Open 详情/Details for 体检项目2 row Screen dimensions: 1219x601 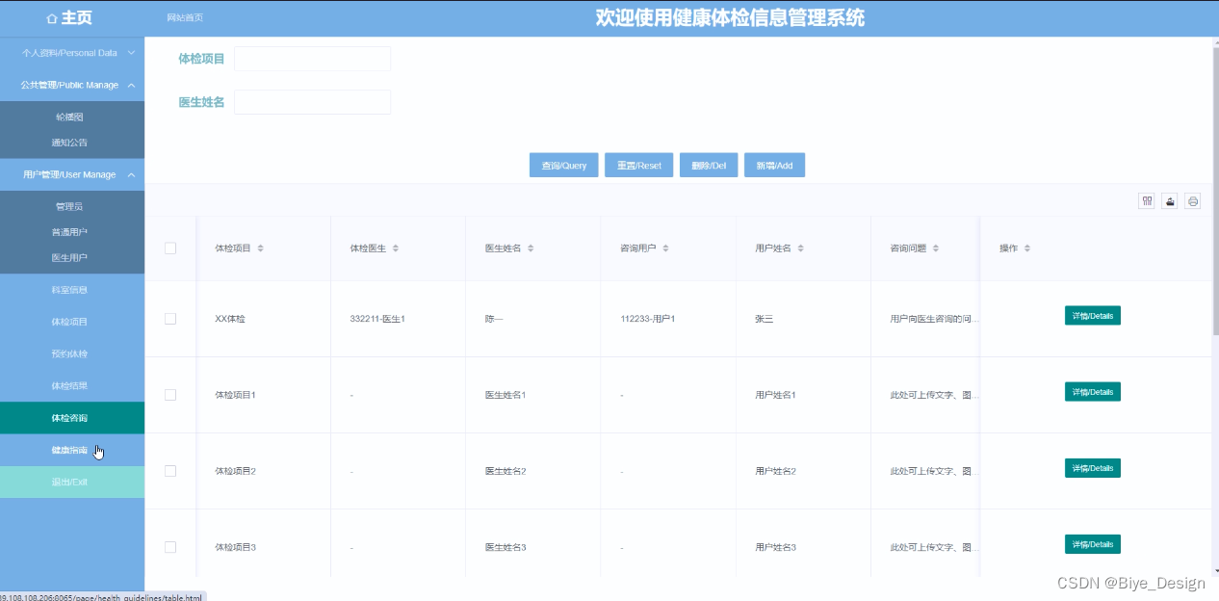click(x=1093, y=468)
